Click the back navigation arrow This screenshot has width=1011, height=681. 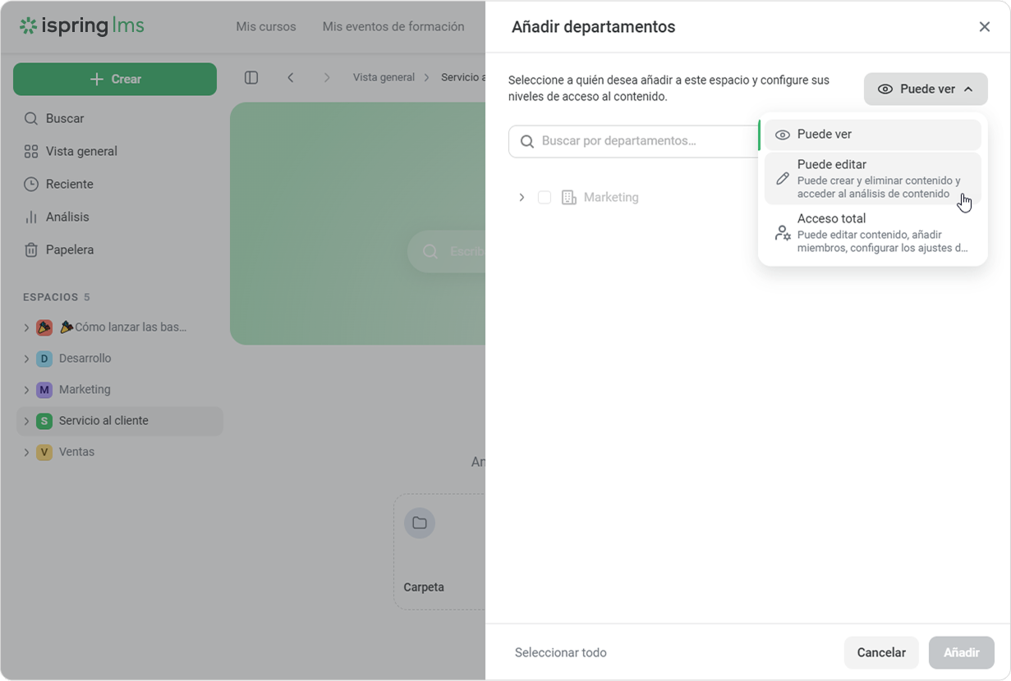tap(291, 77)
